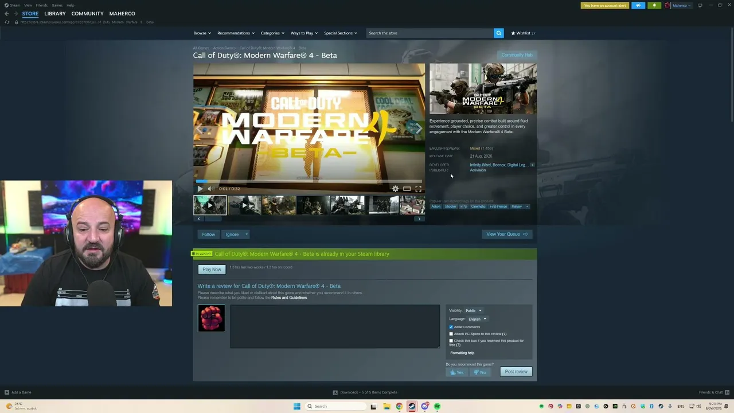Open Google Chrome from the taskbar

click(x=399, y=406)
